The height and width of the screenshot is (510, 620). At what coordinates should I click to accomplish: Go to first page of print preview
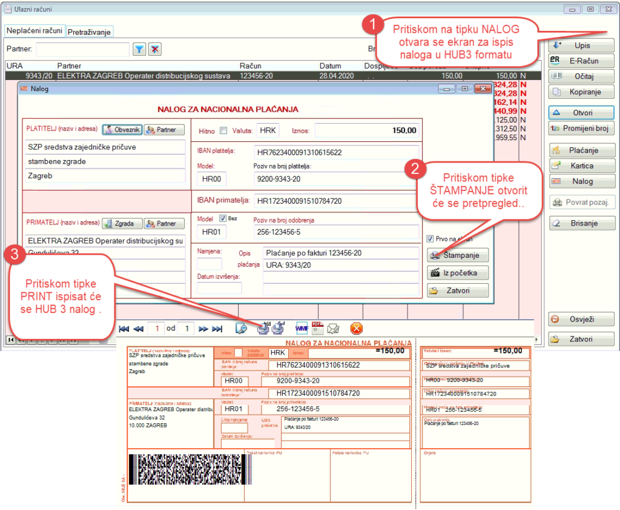click(x=124, y=329)
